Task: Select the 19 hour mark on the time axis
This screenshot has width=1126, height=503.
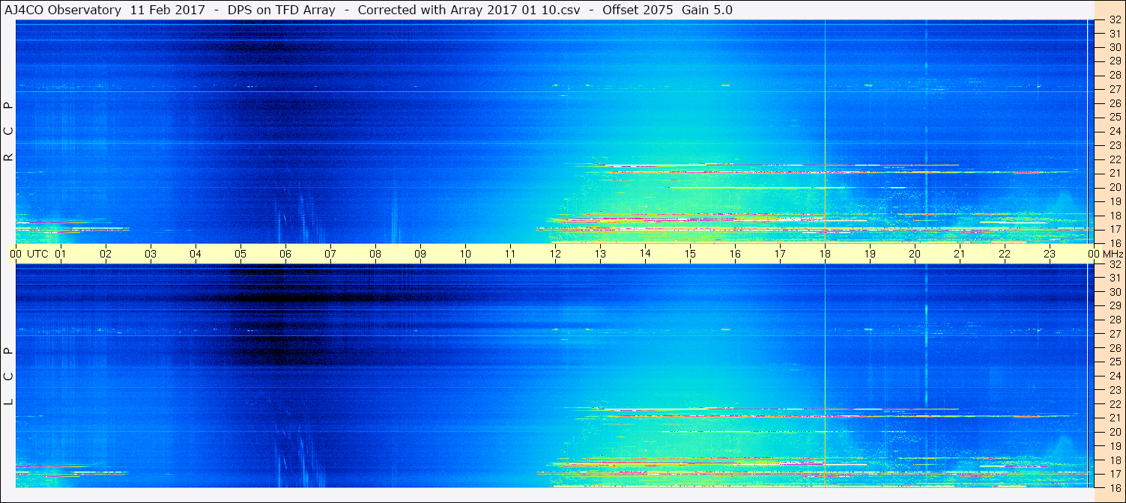Action: click(870, 254)
